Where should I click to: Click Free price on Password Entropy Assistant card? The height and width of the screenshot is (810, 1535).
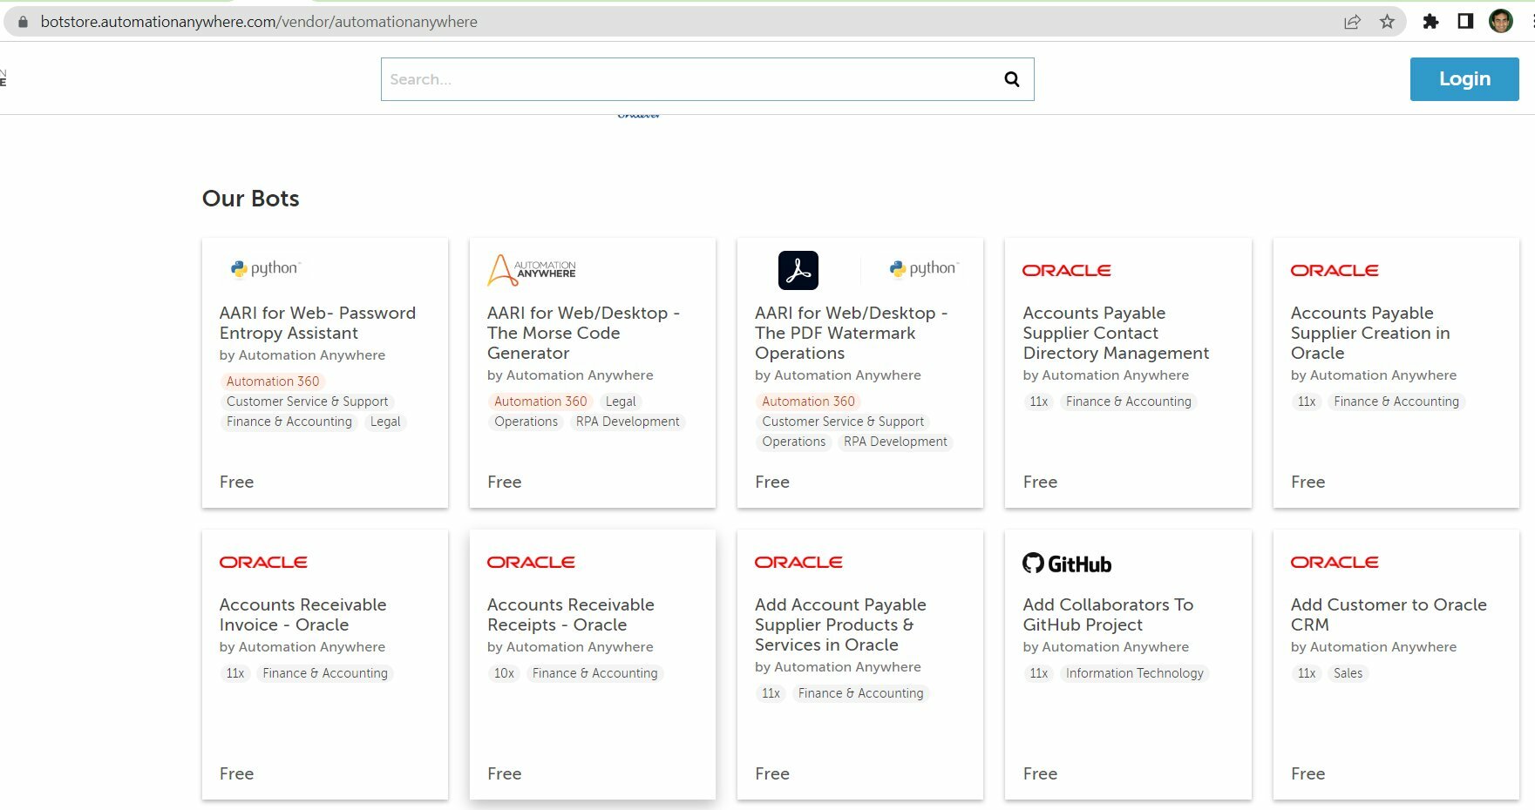click(236, 482)
